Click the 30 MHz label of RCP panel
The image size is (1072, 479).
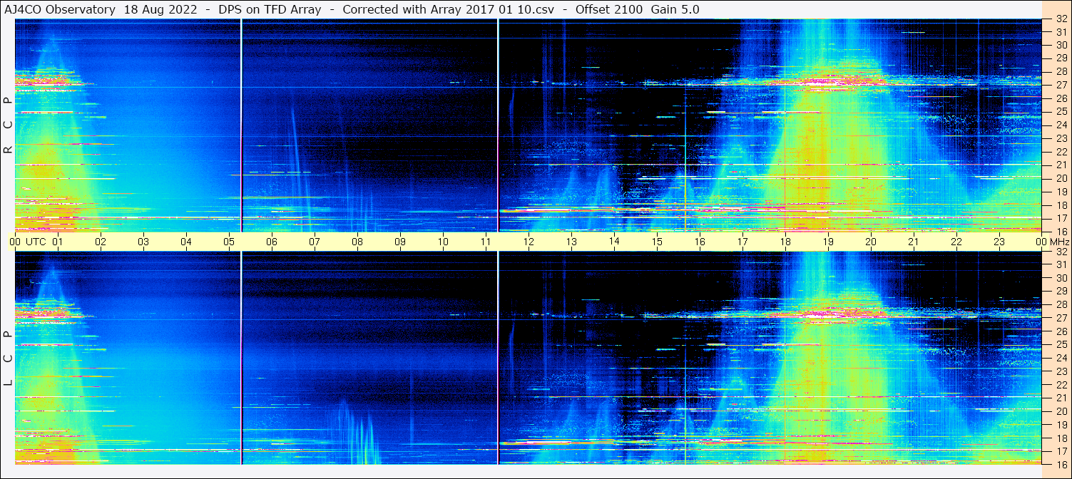(1061, 45)
